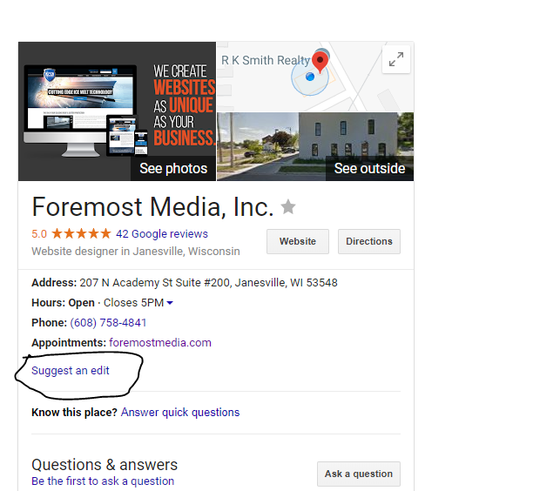533x491 pixels.
Task: Call the phone number (608) 758-4841
Action: (108, 322)
